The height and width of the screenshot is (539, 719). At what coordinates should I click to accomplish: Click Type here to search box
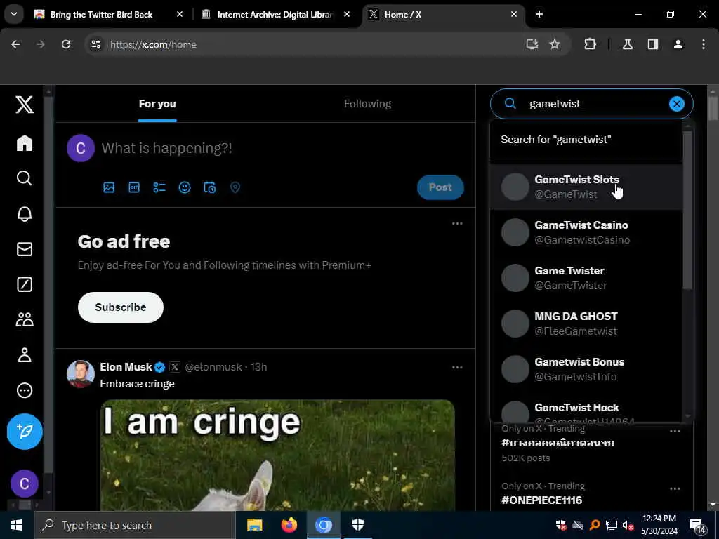pos(135,525)
